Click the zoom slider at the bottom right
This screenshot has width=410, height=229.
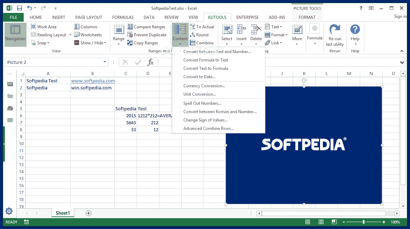(x=364, y=222)
